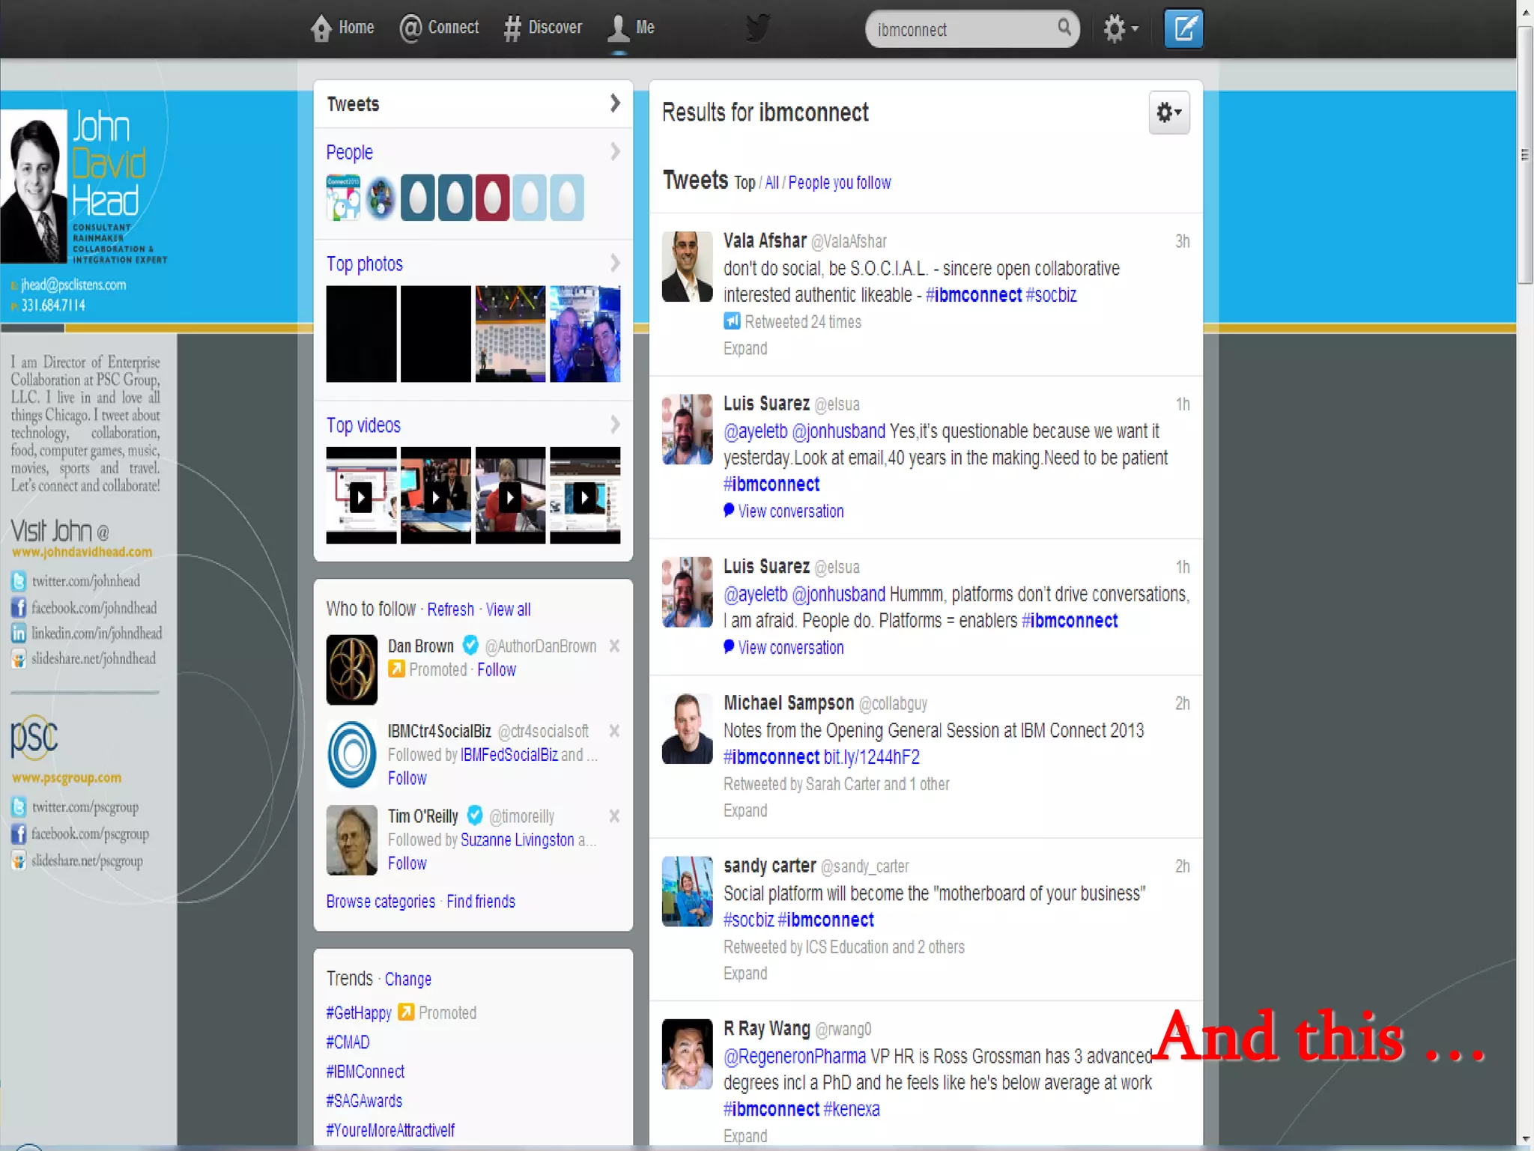This screenshot has height=1151, width=1534.
Task: Follow IBMCtr4SocialBiz account
Action: pyautogui.click(x=407, y=778)
